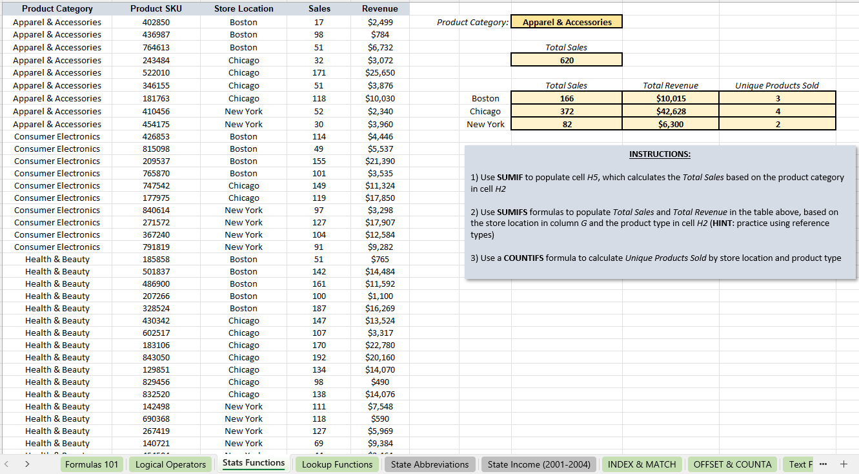859x474 pixels.
Task: Select Boston total sales cell 166
Action: click(x=567, y=98)
